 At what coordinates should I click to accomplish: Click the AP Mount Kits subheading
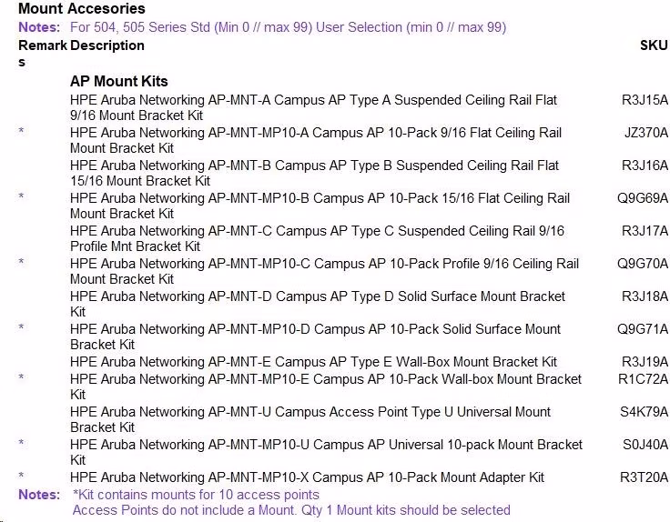pyautogui.click(x=118, y=81)
